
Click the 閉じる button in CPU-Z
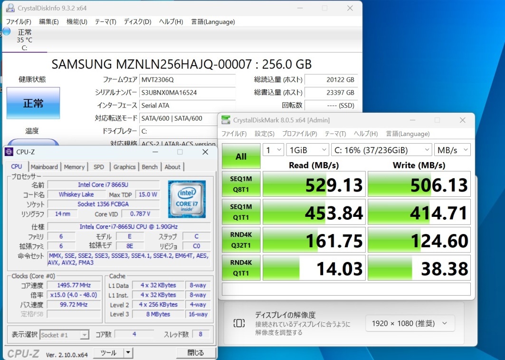196,353
